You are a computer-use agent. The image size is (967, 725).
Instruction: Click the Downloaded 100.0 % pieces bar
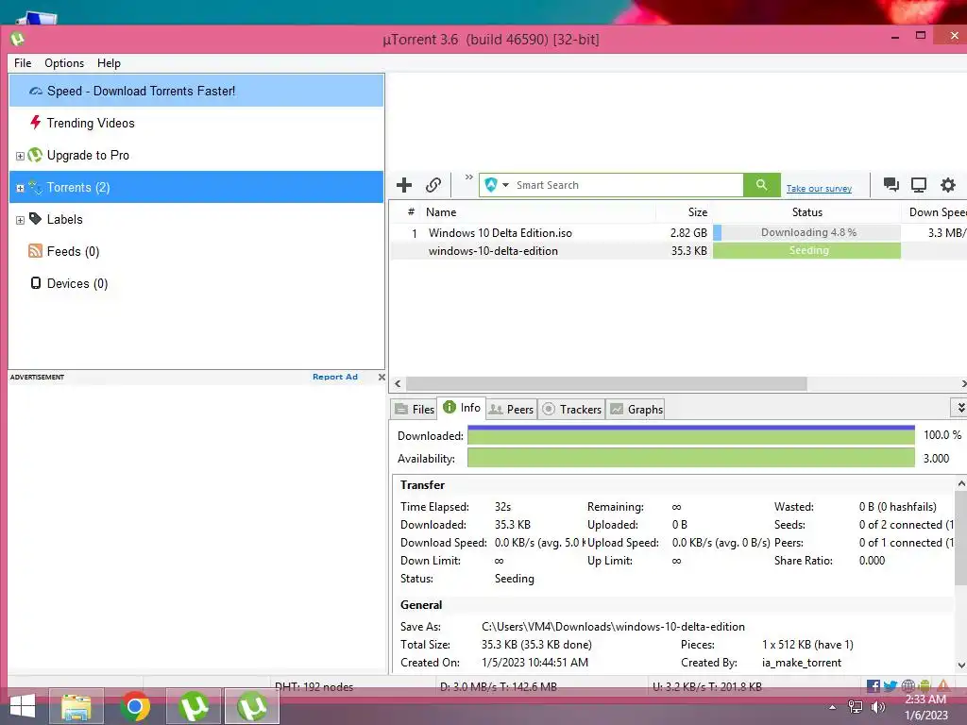(x=690, y=434)
